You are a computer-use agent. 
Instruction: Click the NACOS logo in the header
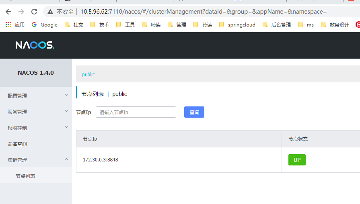tap(35, 45)
